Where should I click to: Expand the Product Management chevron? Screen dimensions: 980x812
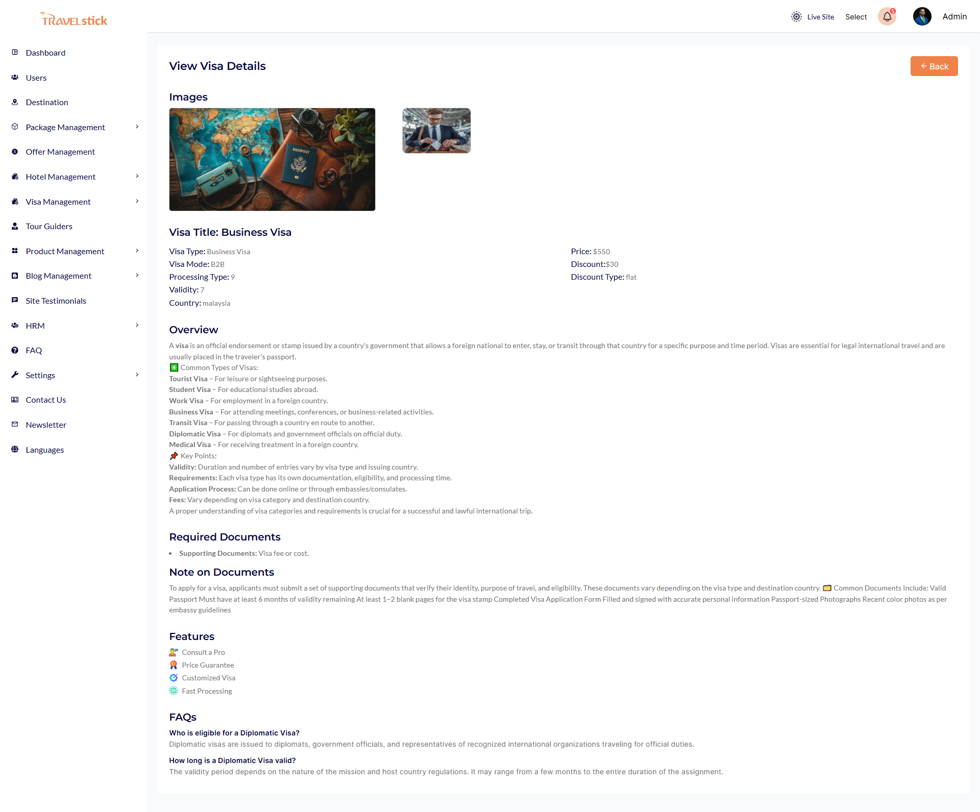pyautogui.click(x=137, y=251)
